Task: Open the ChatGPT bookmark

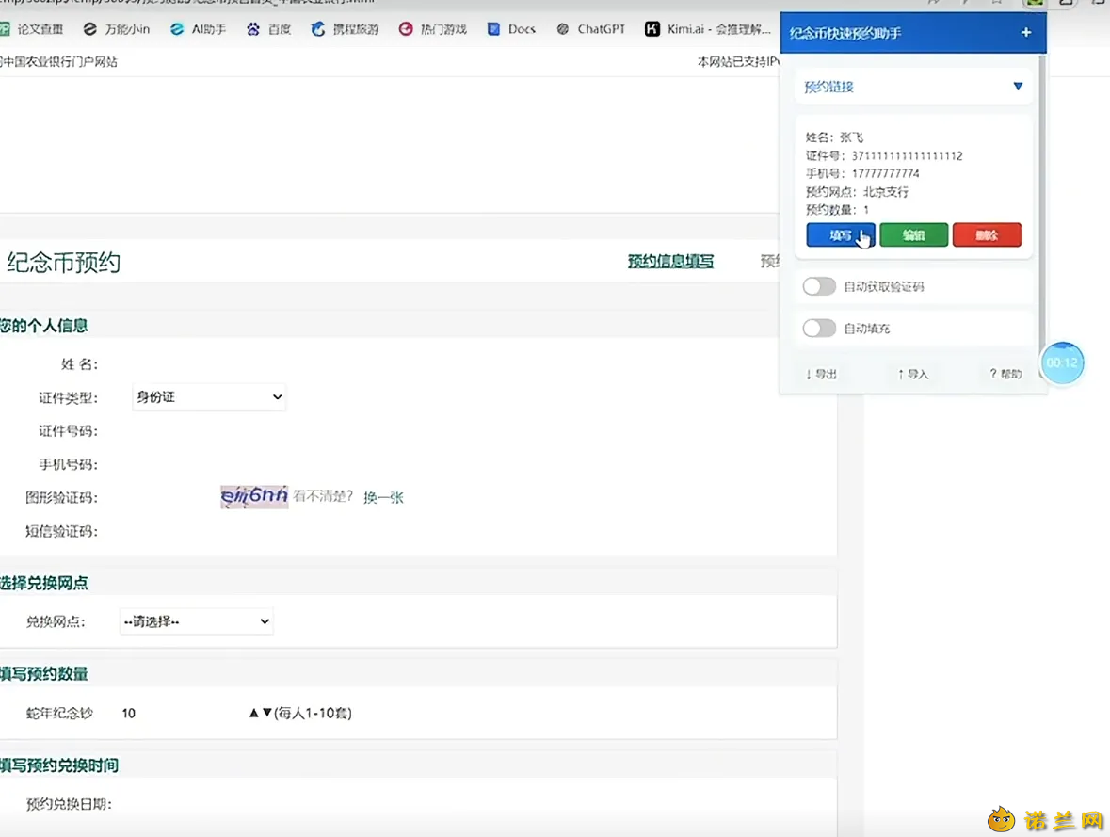Action: (x=591, y=29)
